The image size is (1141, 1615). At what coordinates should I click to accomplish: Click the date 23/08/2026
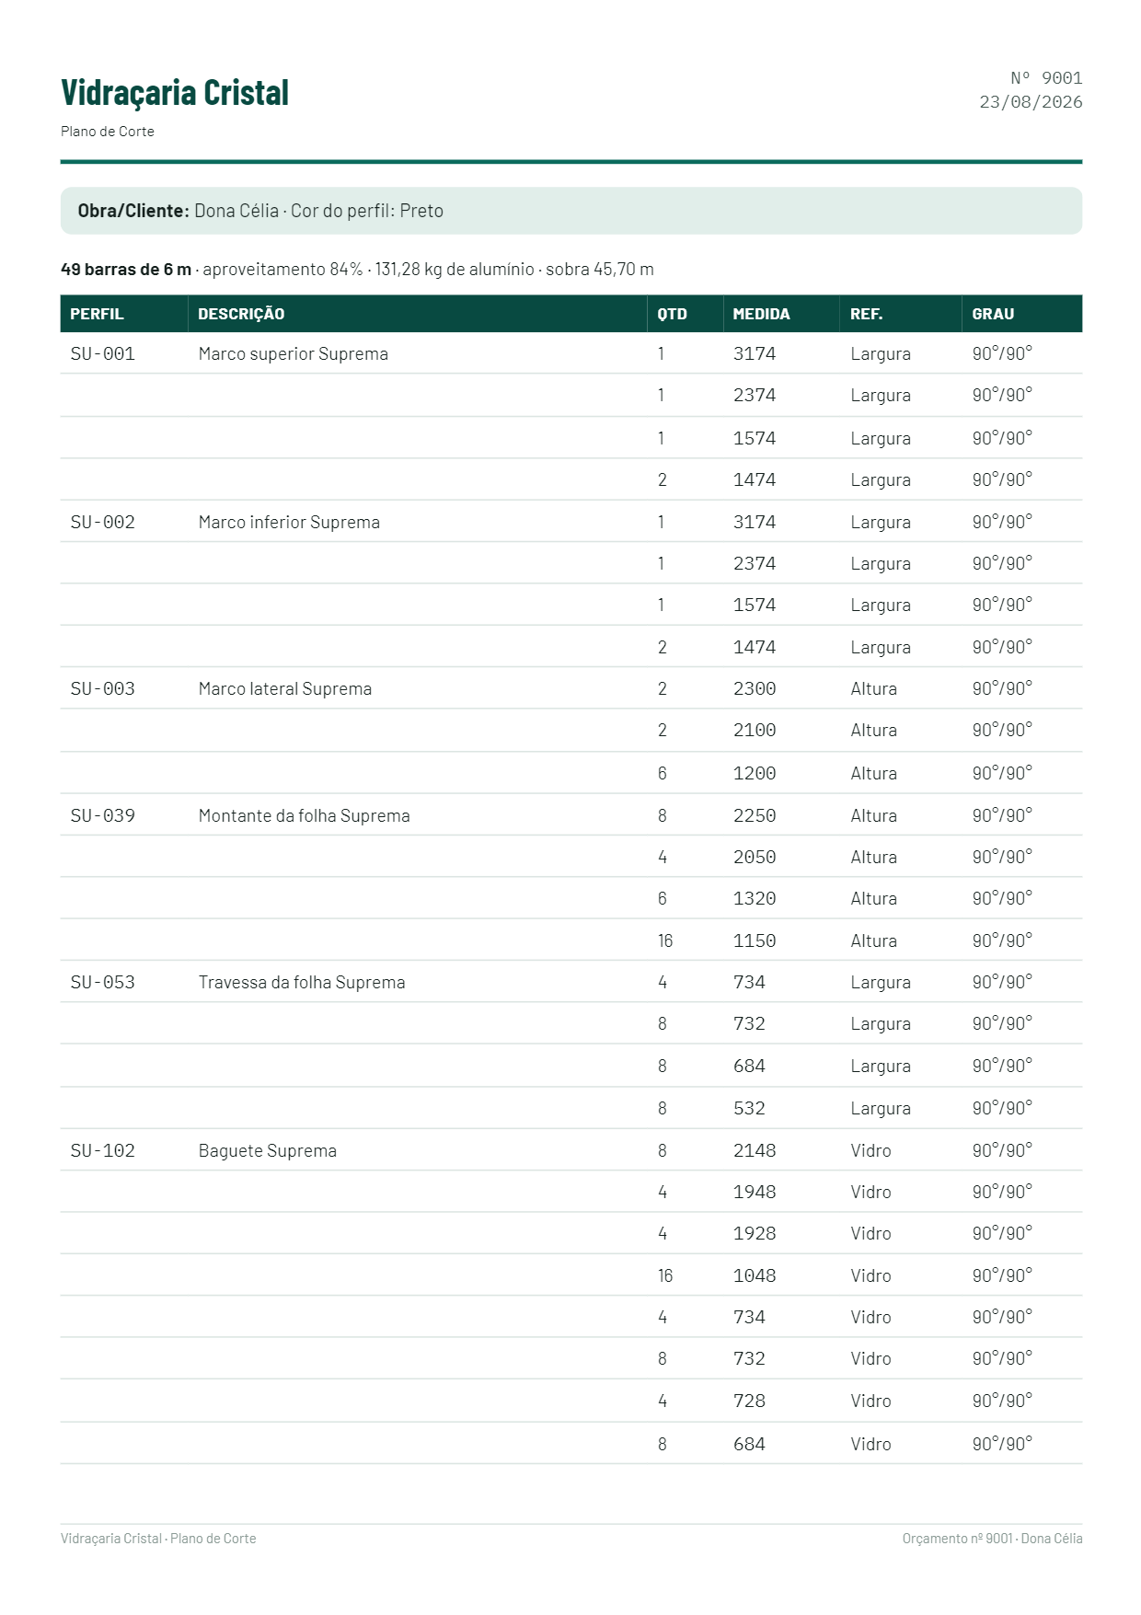(1031, 102)
